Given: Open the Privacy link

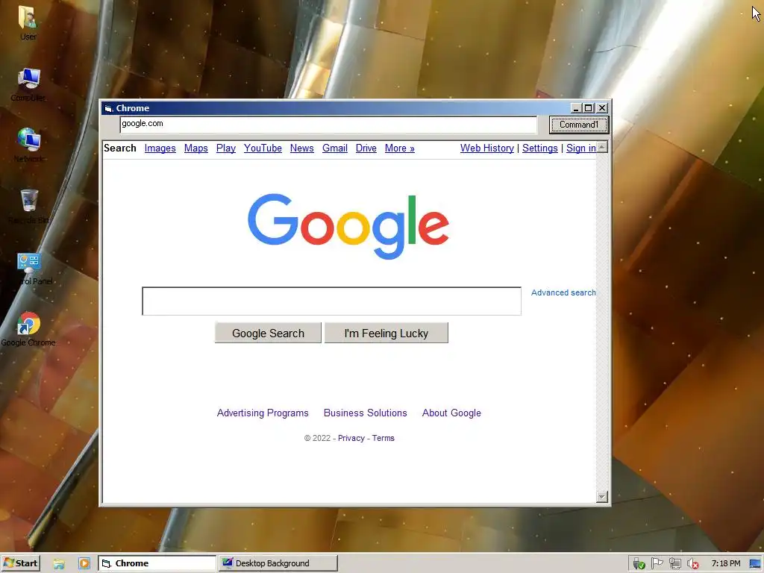Looking at the screenshot, I should [351, 438].
